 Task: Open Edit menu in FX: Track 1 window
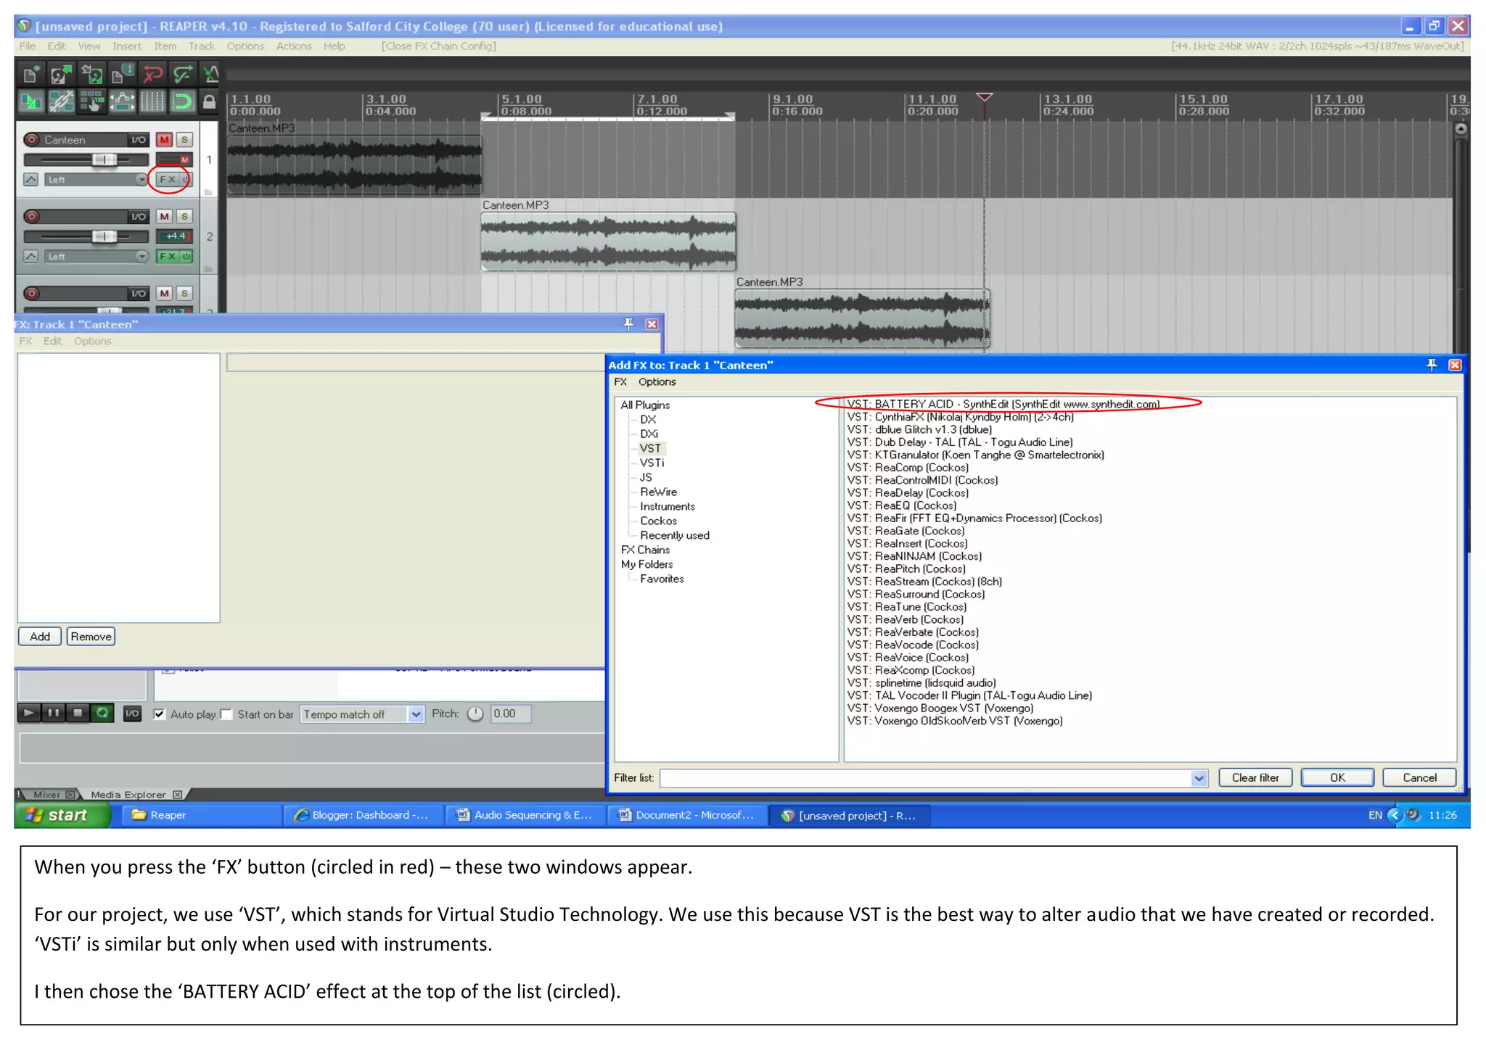[52, 341]
